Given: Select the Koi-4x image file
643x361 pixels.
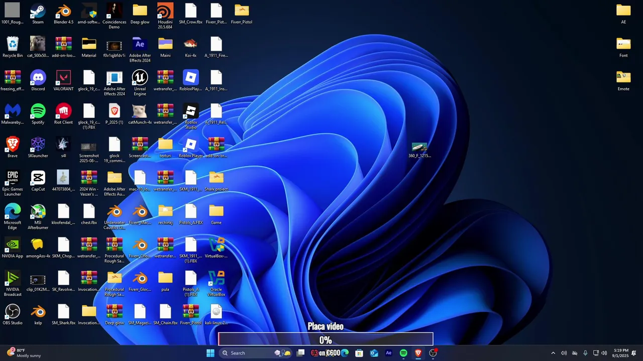Looking at the screenshot, I should [191, 47].
